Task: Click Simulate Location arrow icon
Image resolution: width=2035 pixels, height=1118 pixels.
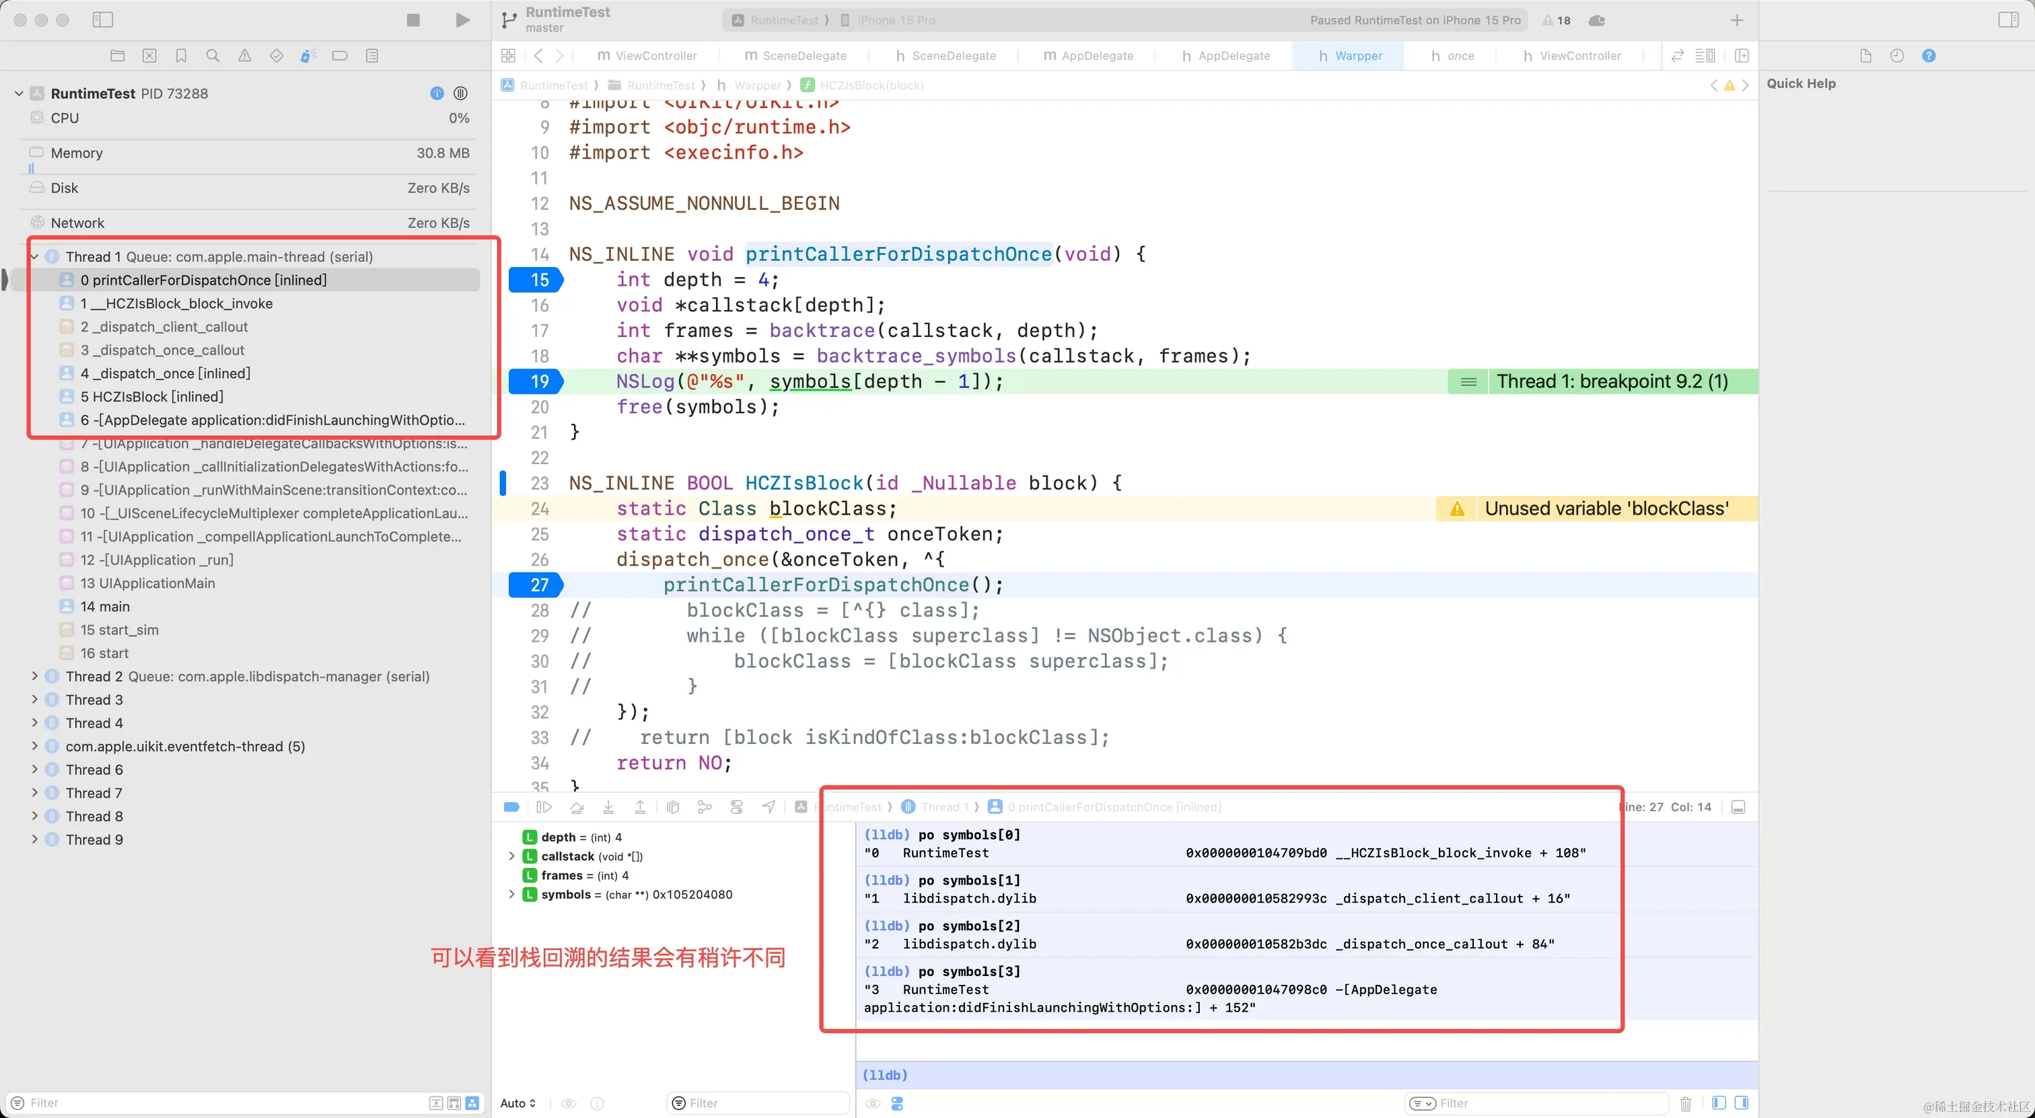Action: tap(769, 807)
